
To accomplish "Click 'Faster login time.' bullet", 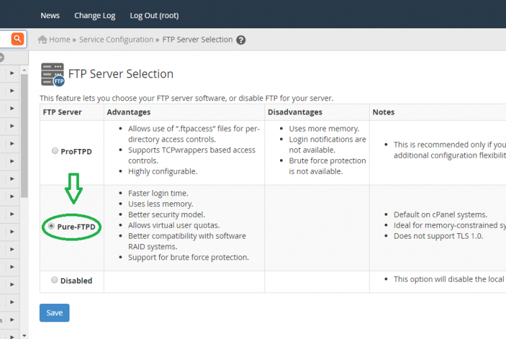I will coord(158,193).
